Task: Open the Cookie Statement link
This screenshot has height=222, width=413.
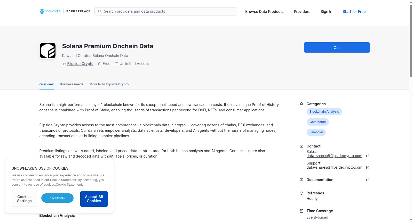Action: 69,185
